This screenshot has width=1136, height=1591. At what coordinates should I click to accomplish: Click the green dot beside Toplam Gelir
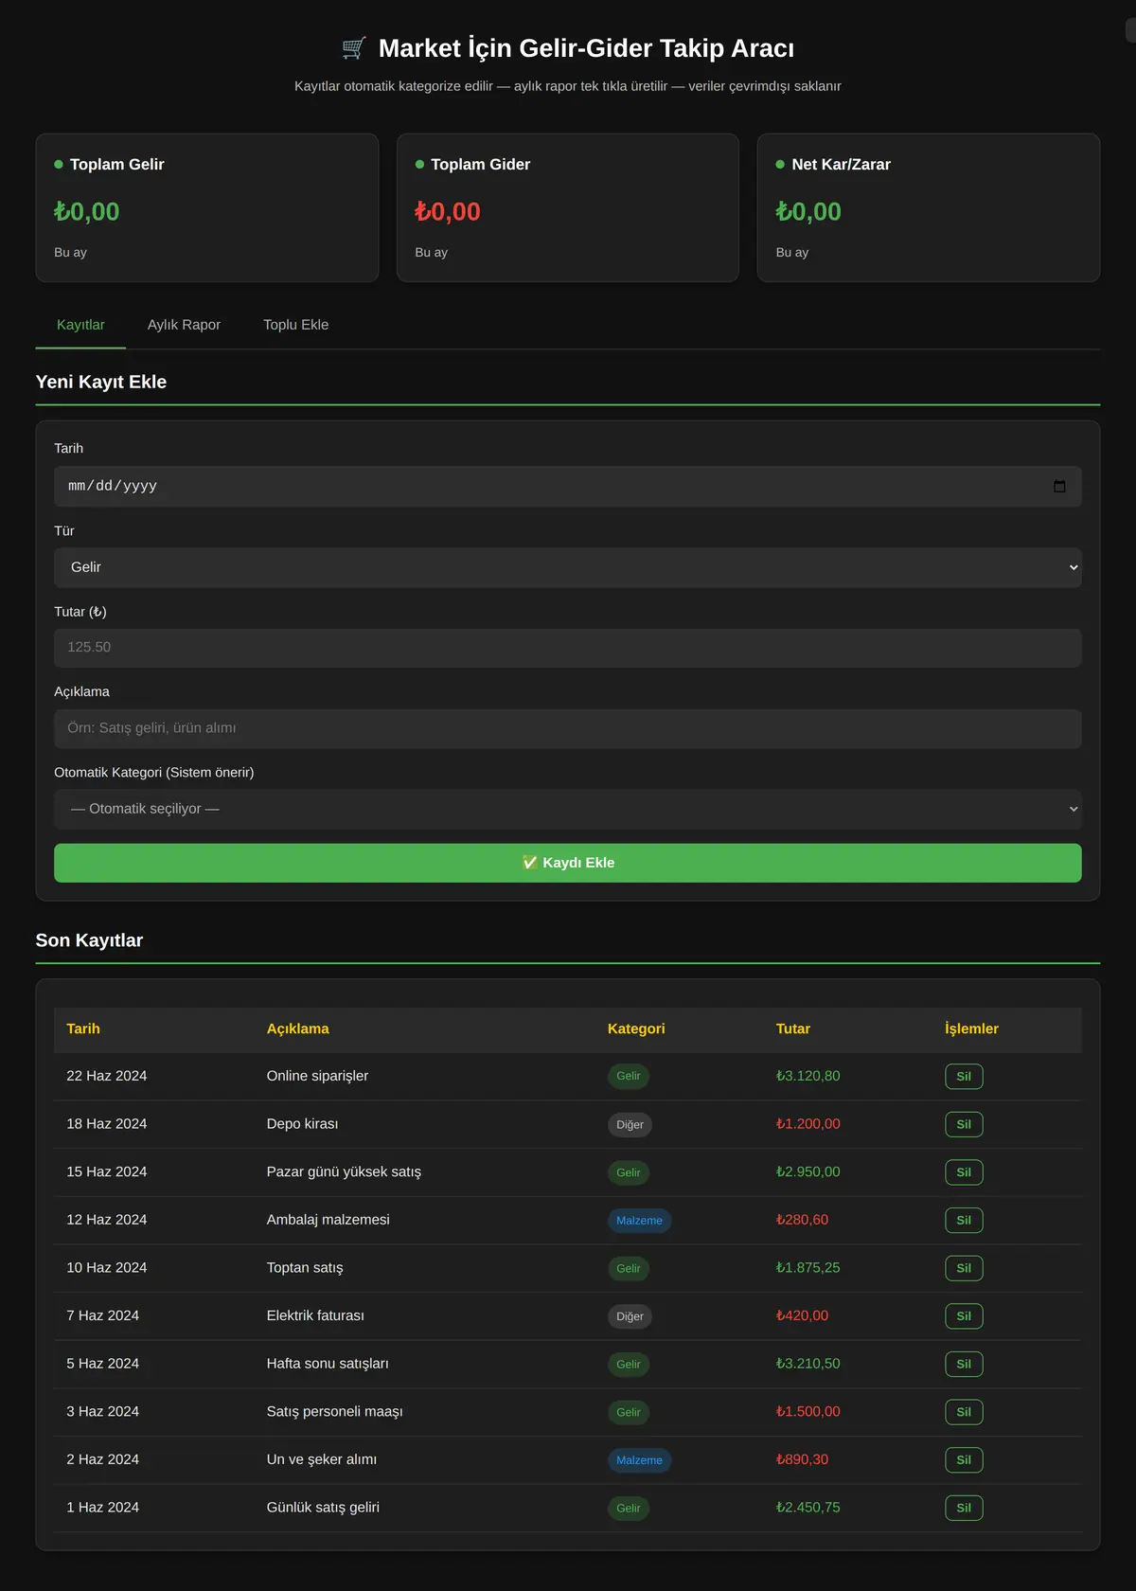[x=59, y=165]
